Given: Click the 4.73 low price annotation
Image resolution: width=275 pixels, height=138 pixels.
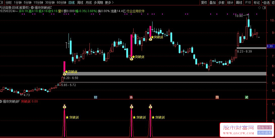Looking at the screenshot, I should (27, 95).
